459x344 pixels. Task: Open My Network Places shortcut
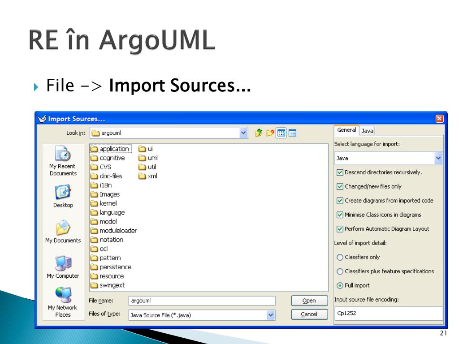[x=63, y=302]
